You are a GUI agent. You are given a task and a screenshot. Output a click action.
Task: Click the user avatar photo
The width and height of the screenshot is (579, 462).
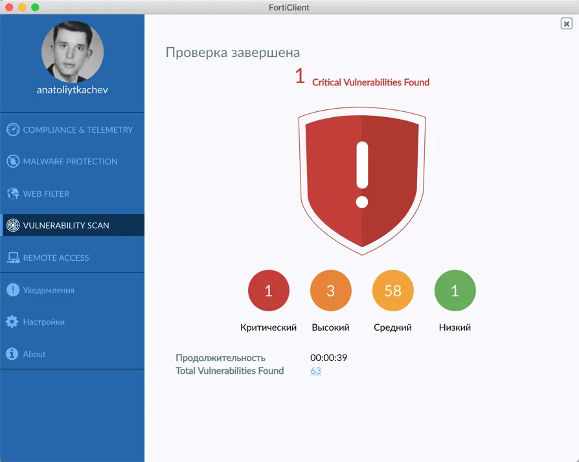tap(73, 52)
